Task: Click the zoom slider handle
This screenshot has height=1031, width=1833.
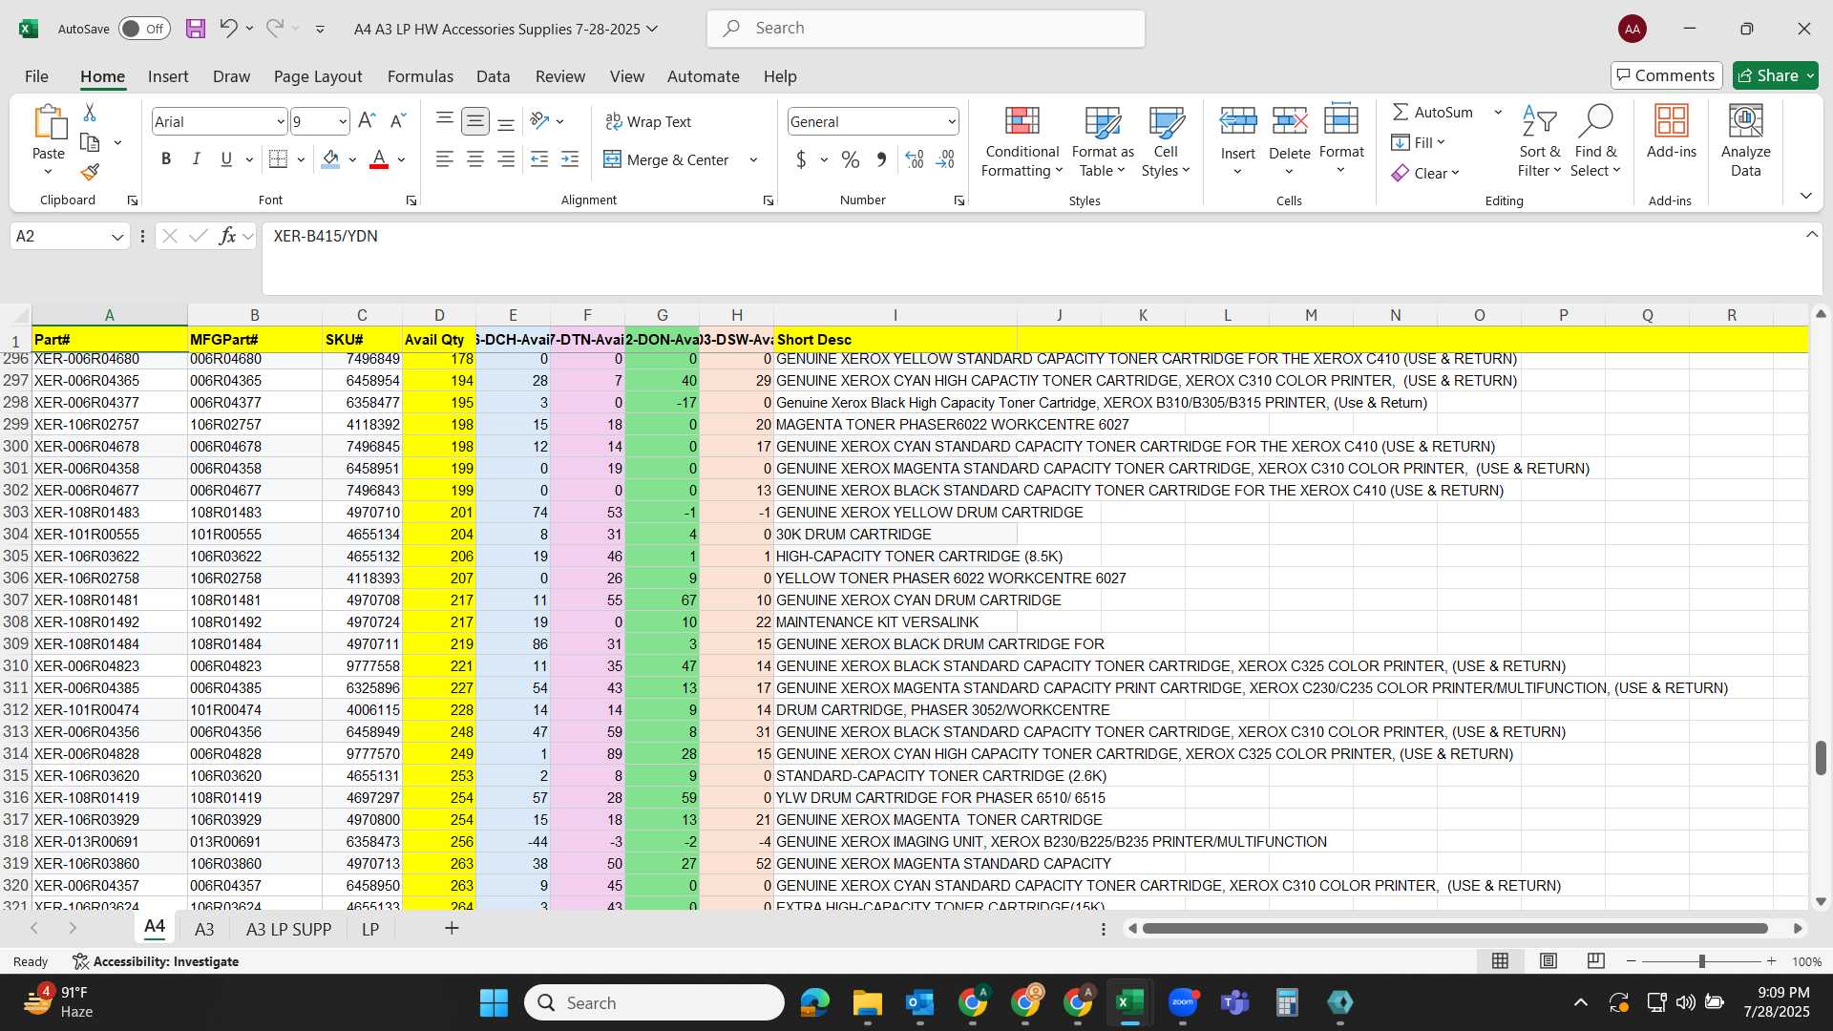Action: (1701, 961)
